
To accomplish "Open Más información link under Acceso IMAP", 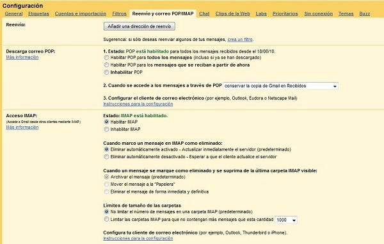I will point(22,127).
